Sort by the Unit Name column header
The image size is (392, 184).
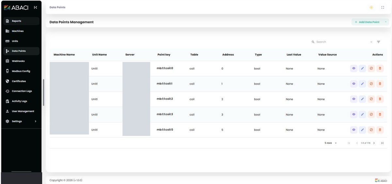pyautogui.click(x=100, y=55)
